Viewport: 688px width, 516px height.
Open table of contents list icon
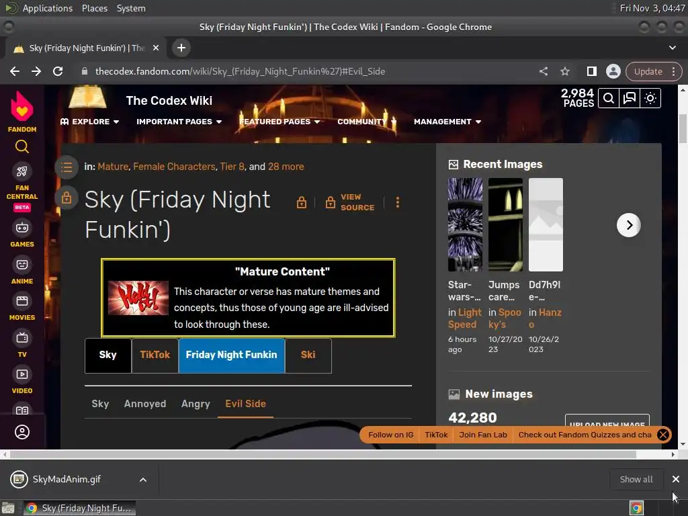67,167
